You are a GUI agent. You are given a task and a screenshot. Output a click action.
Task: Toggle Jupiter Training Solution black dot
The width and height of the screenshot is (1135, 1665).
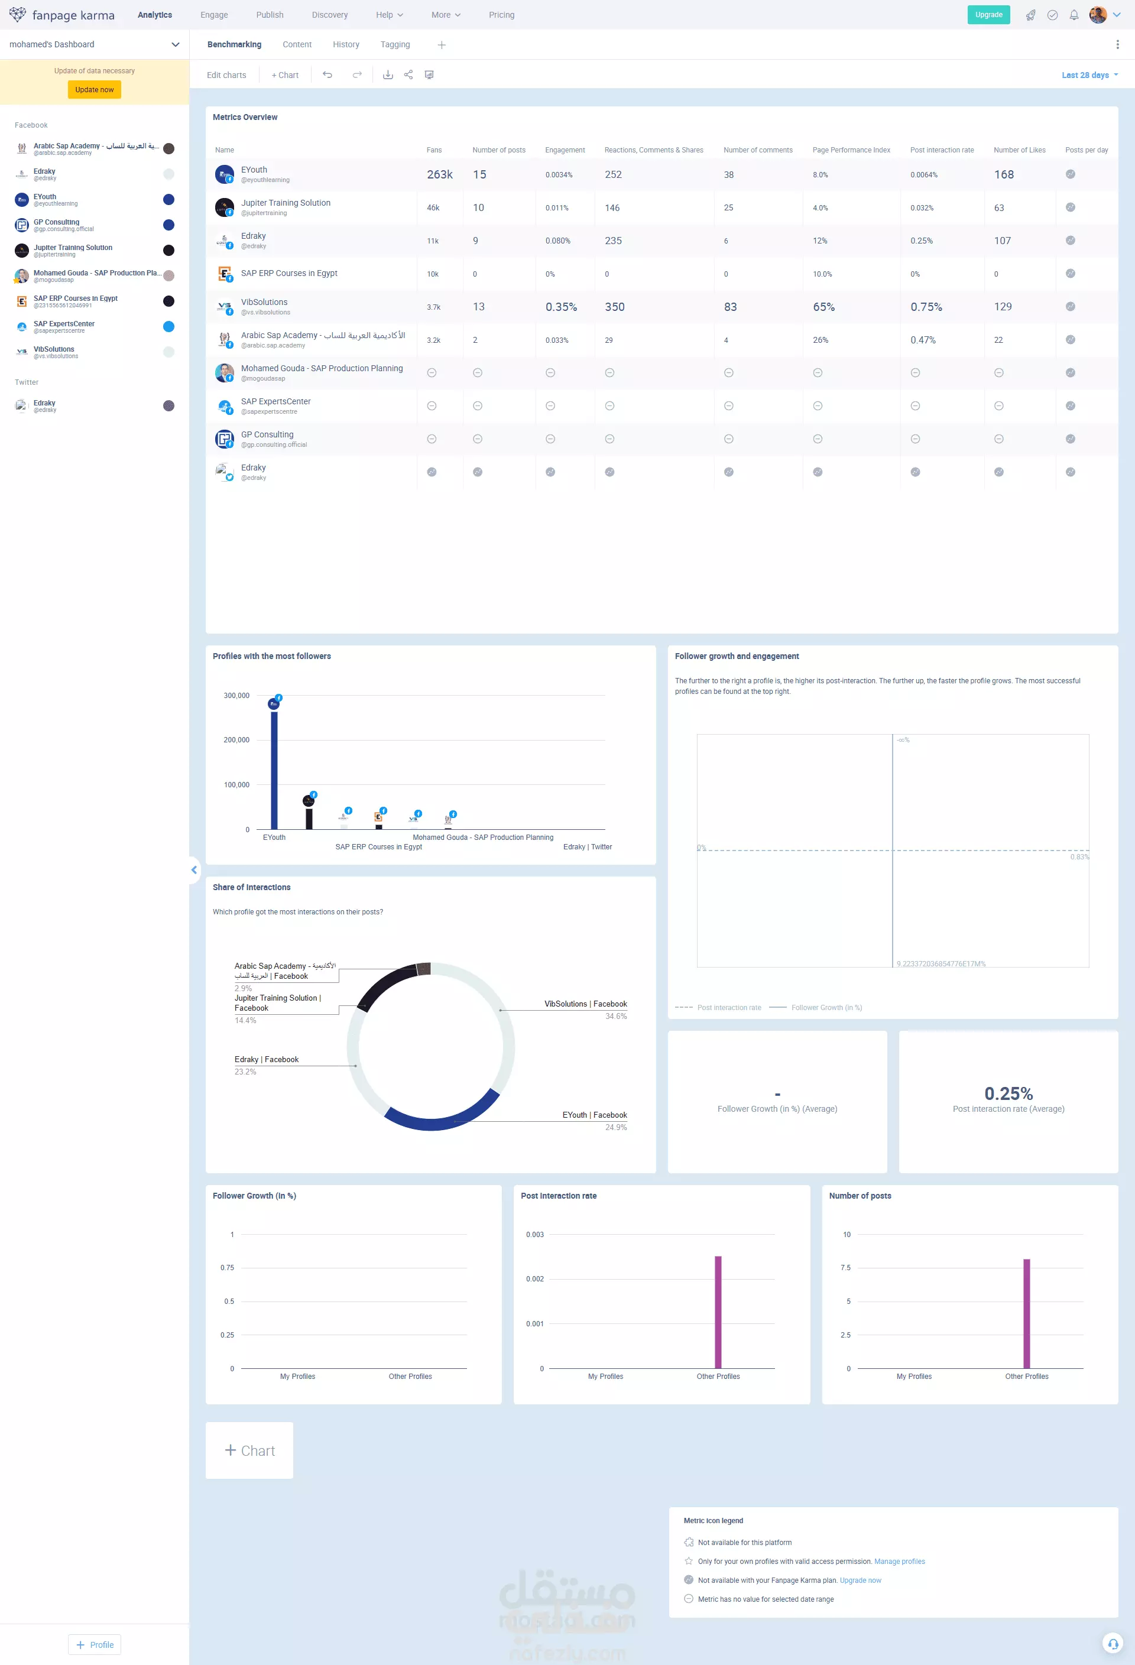coord(169,250)
